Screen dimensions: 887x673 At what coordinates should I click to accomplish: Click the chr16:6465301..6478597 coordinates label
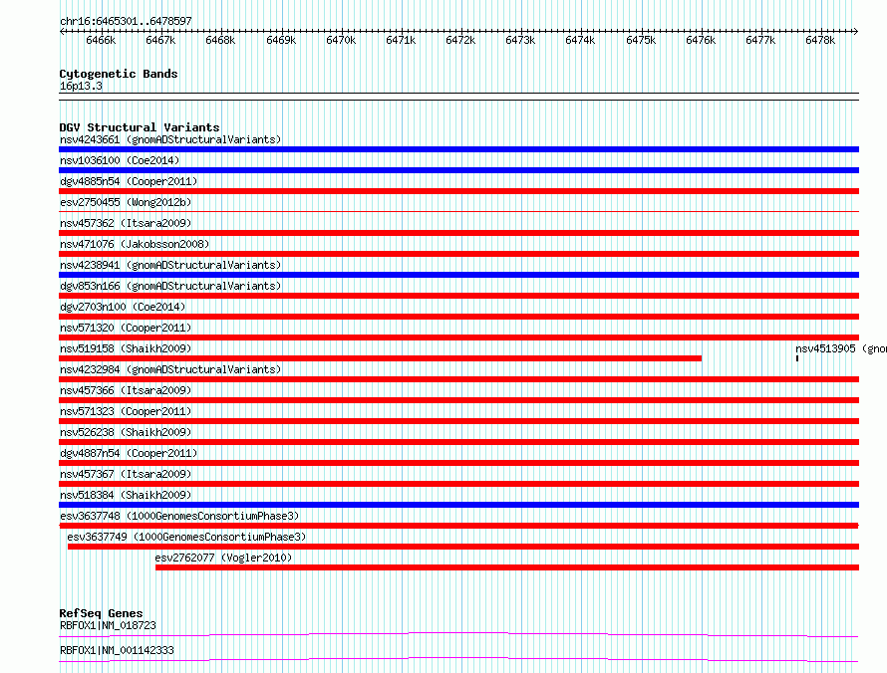(x=126, y=21)
